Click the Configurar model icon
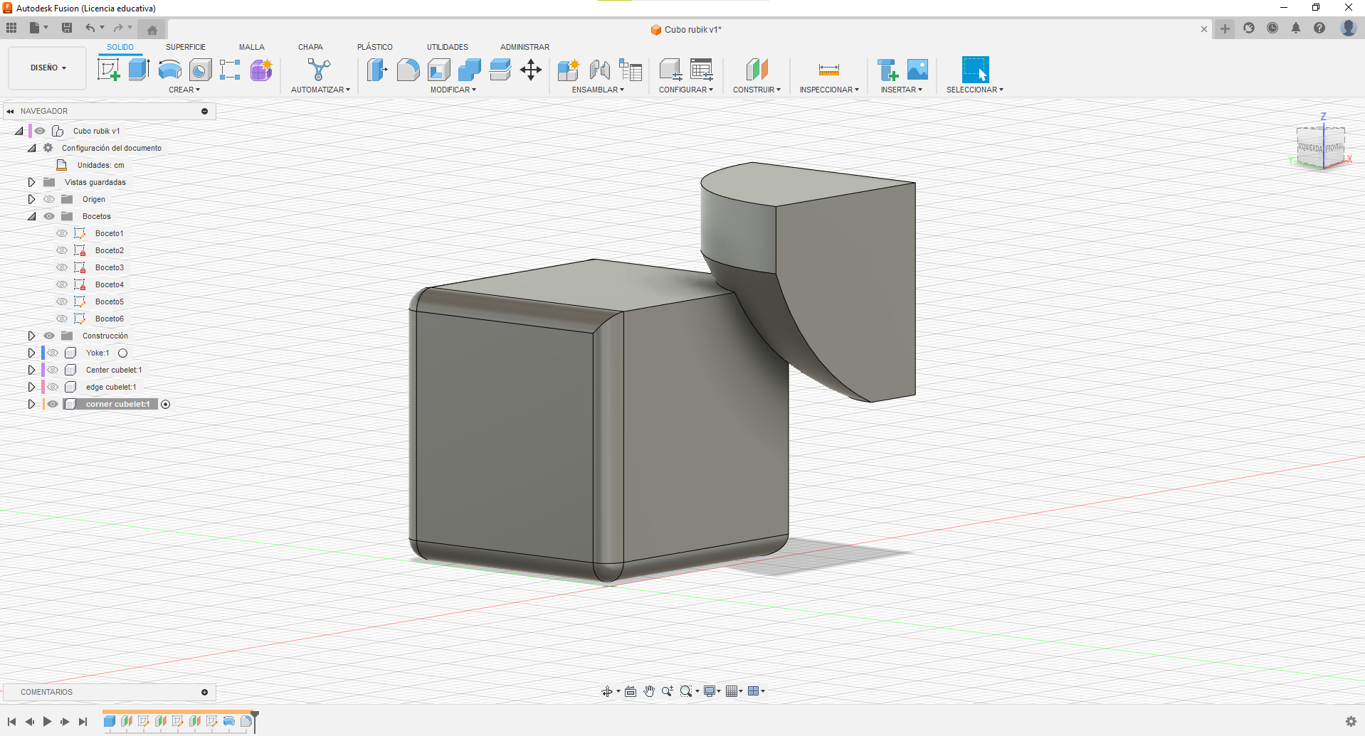The image size is (1365, 736). click(670, 70)
